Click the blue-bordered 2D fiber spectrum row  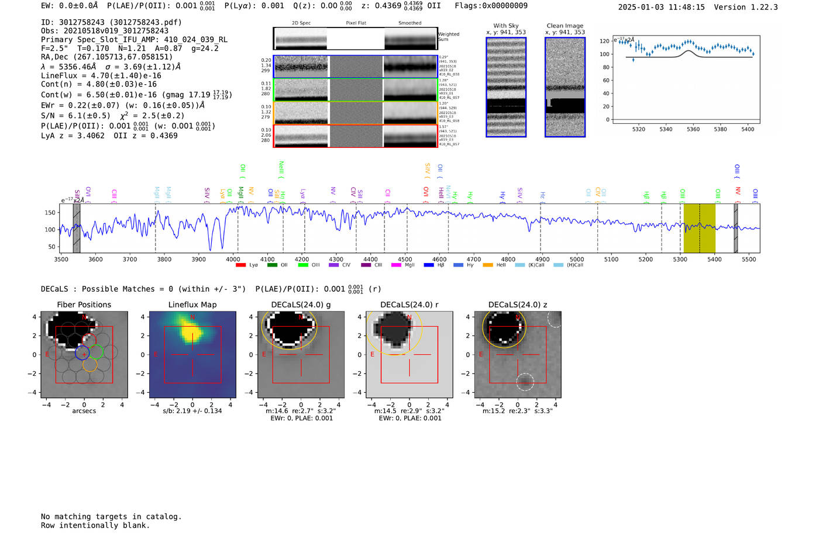tap(355, 67)
